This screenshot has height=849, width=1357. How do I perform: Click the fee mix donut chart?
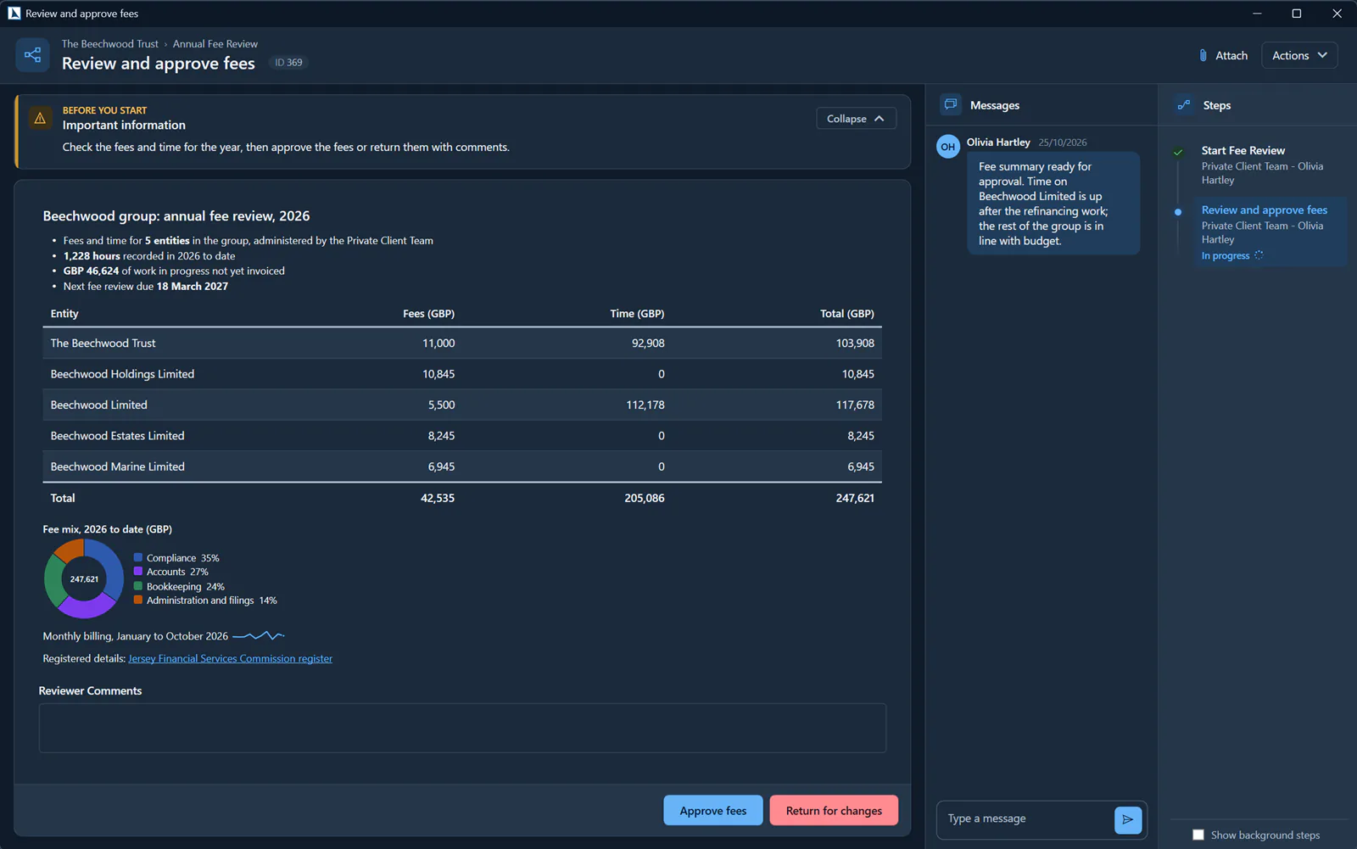(x=84, y=578)
